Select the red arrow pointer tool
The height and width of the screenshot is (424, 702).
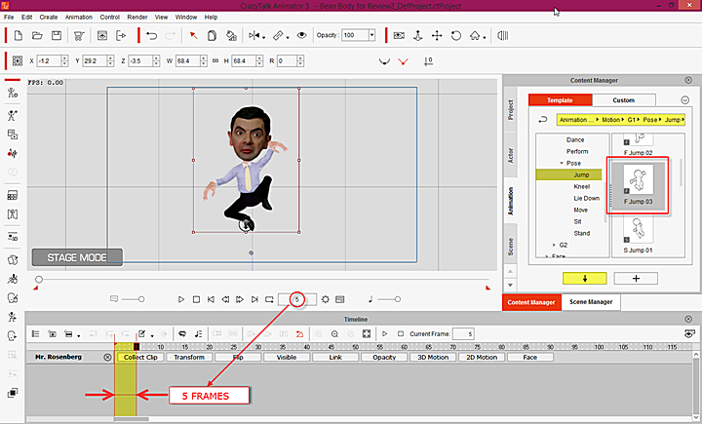tap(193, 35)
